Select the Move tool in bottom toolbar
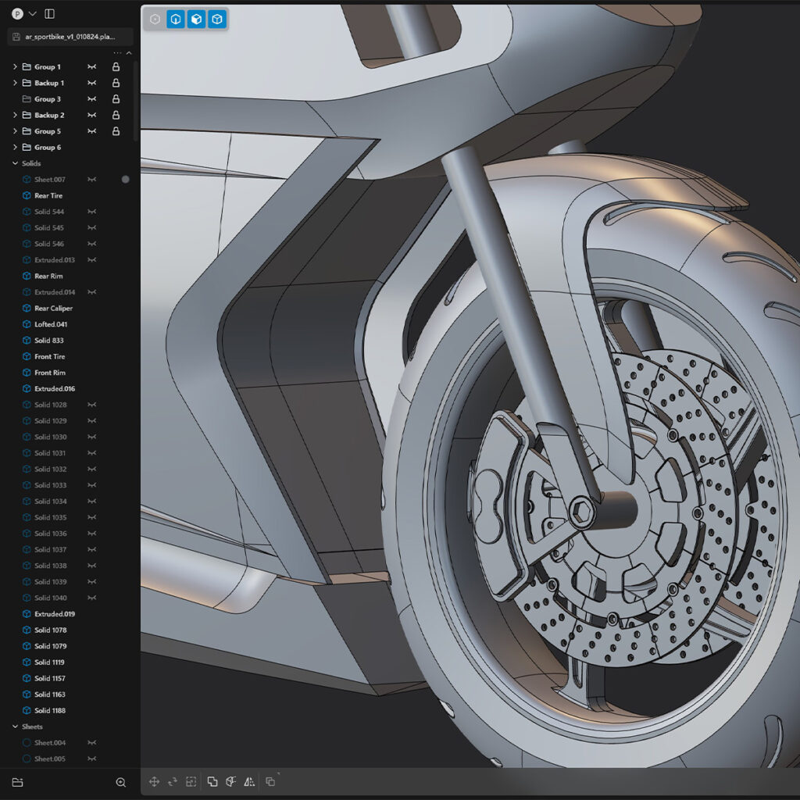The width and height of the screenshot is (800, 800). (154, 781)
